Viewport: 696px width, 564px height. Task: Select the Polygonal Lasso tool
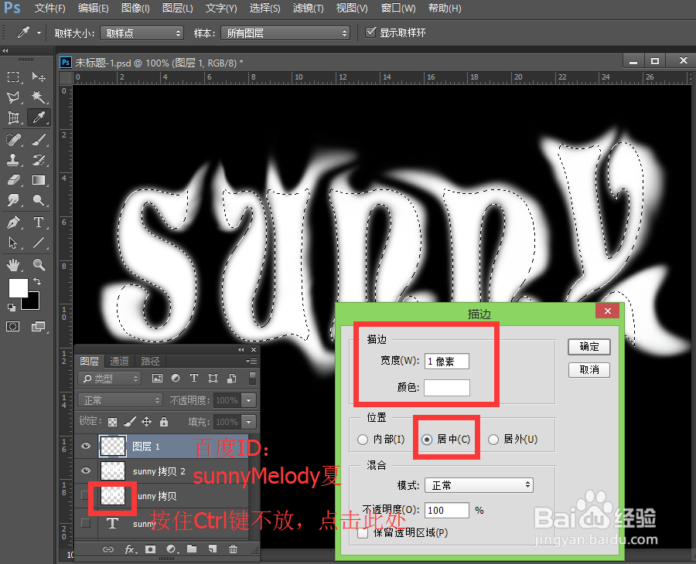(13, 97)
